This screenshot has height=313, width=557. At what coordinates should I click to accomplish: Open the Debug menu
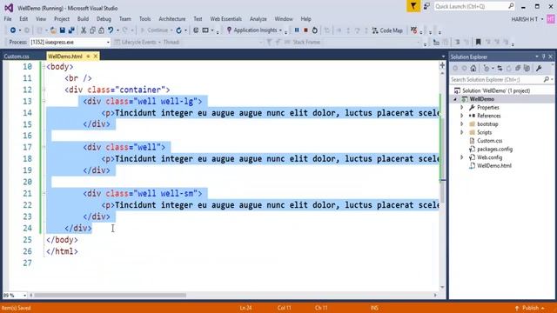tap(104, 19)
